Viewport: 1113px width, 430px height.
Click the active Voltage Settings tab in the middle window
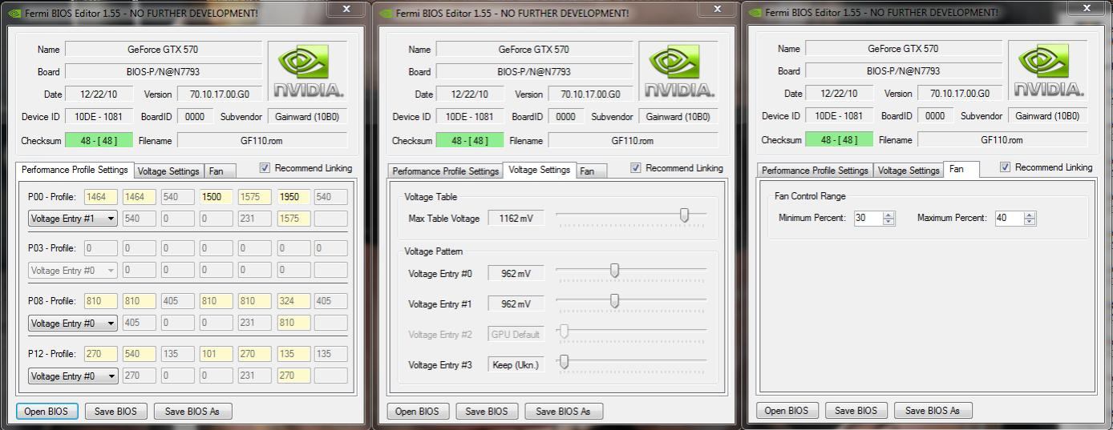[540, 170]
